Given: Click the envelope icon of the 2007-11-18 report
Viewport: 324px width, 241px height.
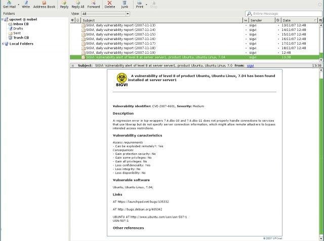Looking at the screenshot, I should pos(83,48).
